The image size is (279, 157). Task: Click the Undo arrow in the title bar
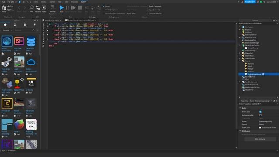(27, 2)
